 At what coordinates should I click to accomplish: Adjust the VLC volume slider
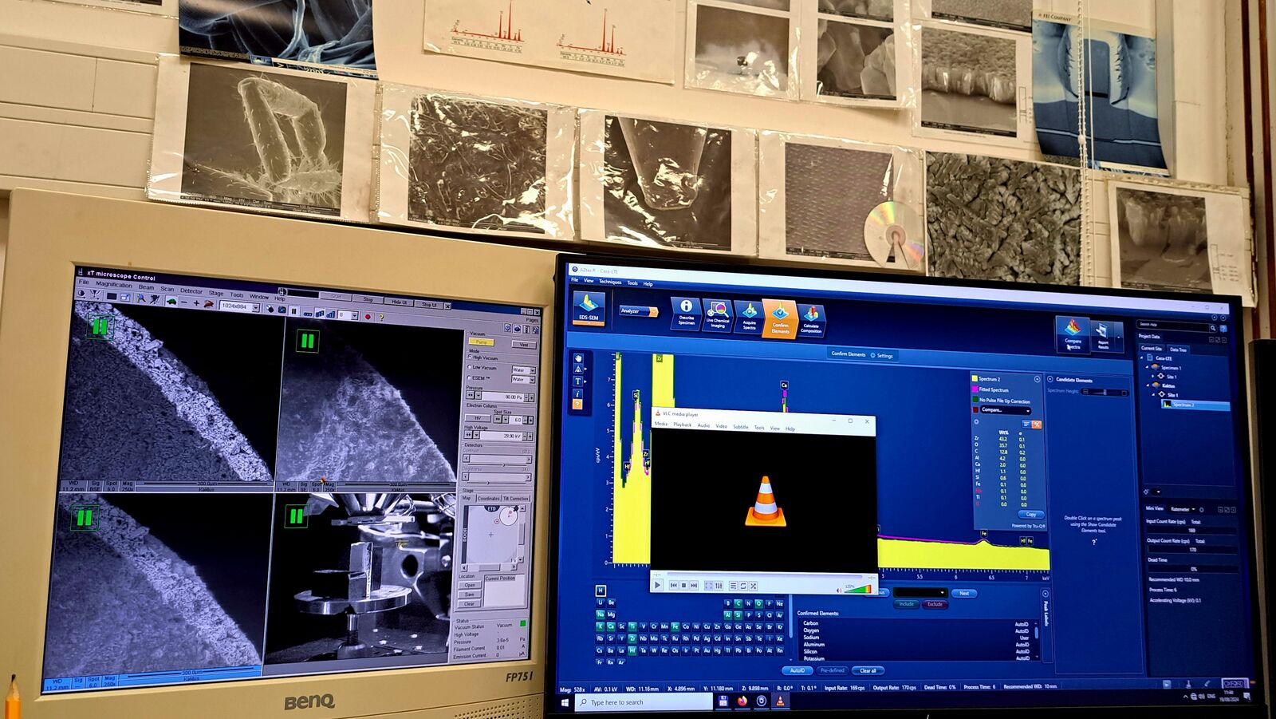857,589
